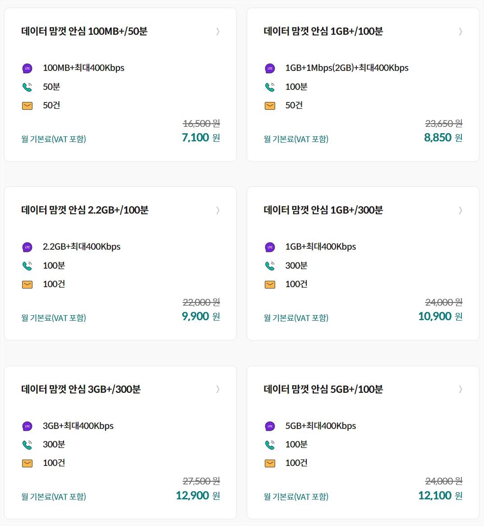Click message envelope icon in 2.2GB+/100분 plan
The height and width of the screenshot is (526, 484).
coord(27,284)
